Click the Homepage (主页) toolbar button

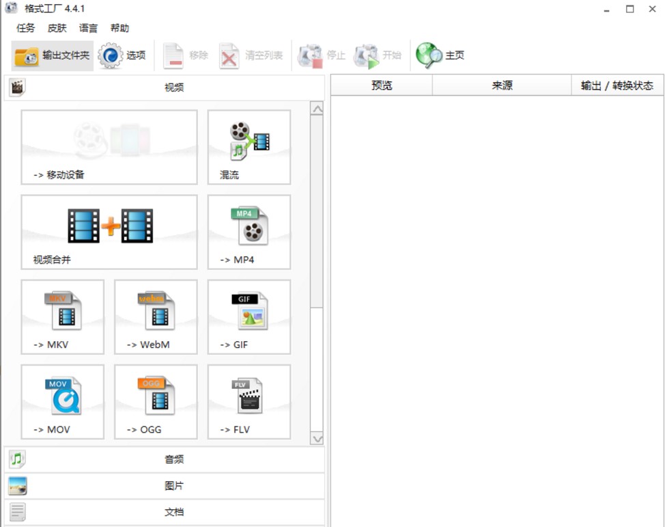click(441, 56)
